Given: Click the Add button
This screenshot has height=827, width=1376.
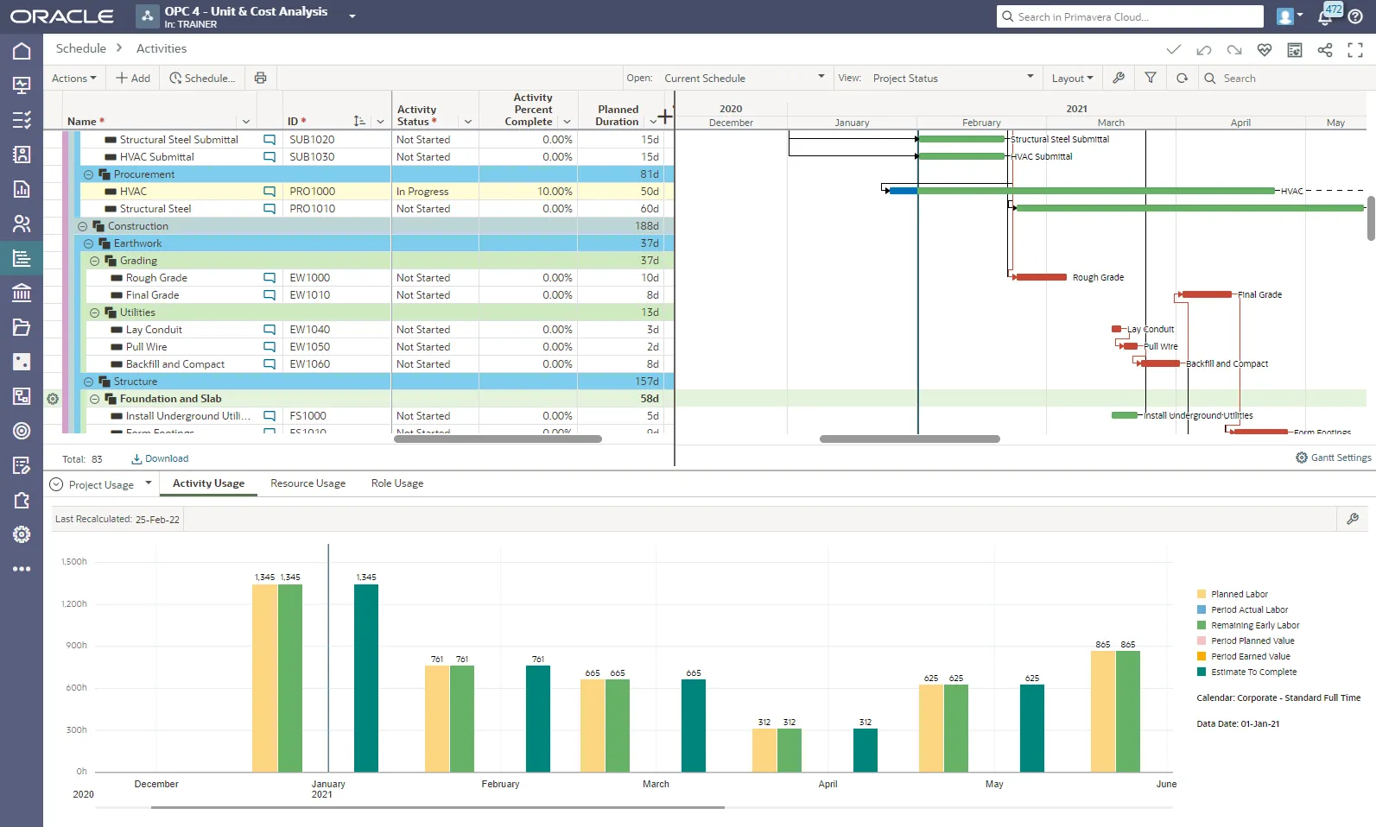Looking at the screenshot, I should (133, 78).
